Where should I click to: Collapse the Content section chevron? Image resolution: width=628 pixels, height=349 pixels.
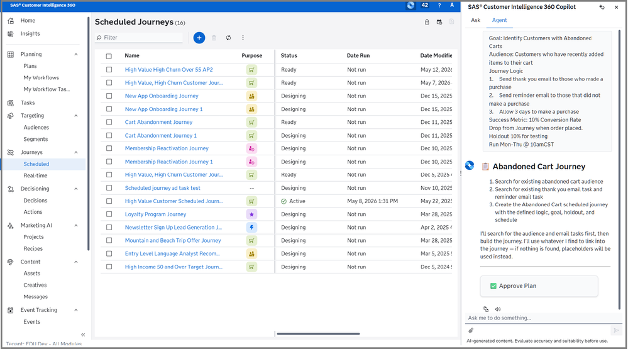76,262
